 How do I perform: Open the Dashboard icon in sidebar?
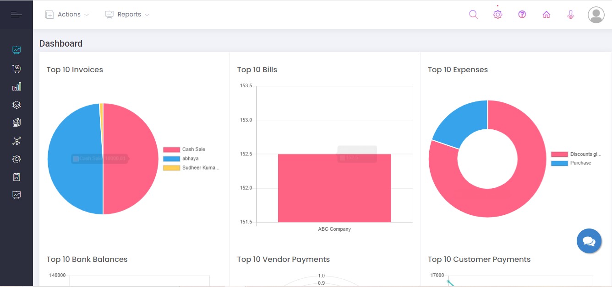(16, 50)
